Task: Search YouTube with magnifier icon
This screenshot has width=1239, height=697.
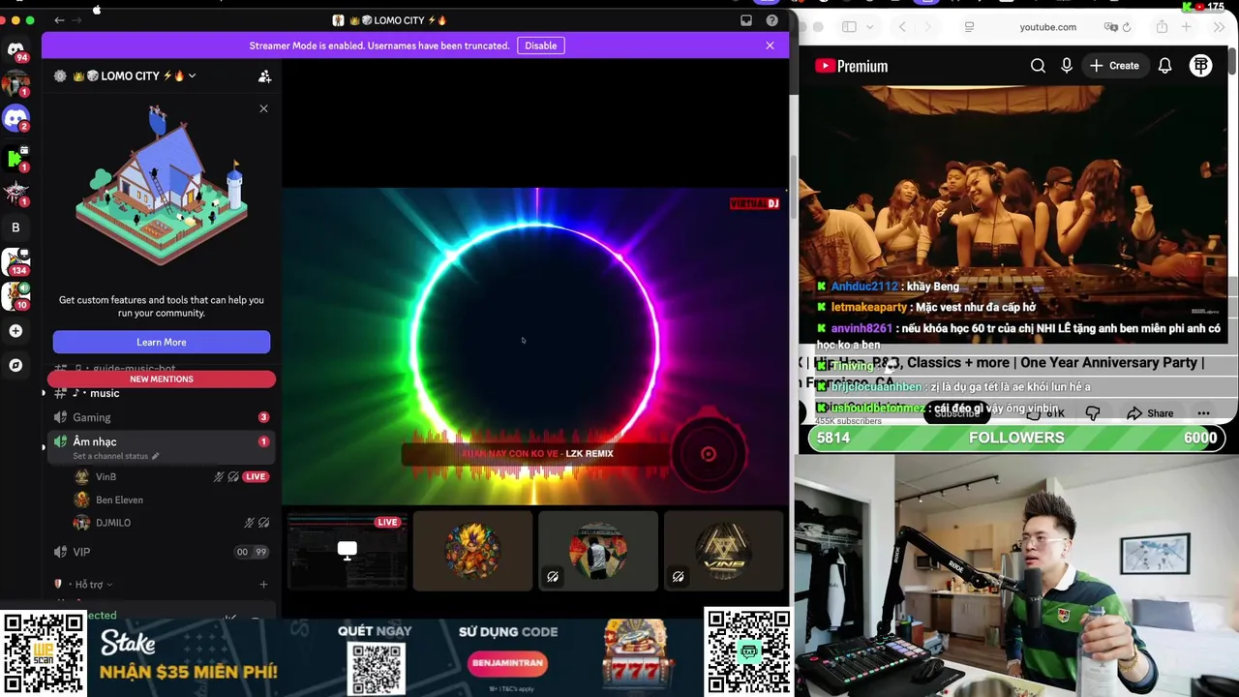Action: (1038, 66)
